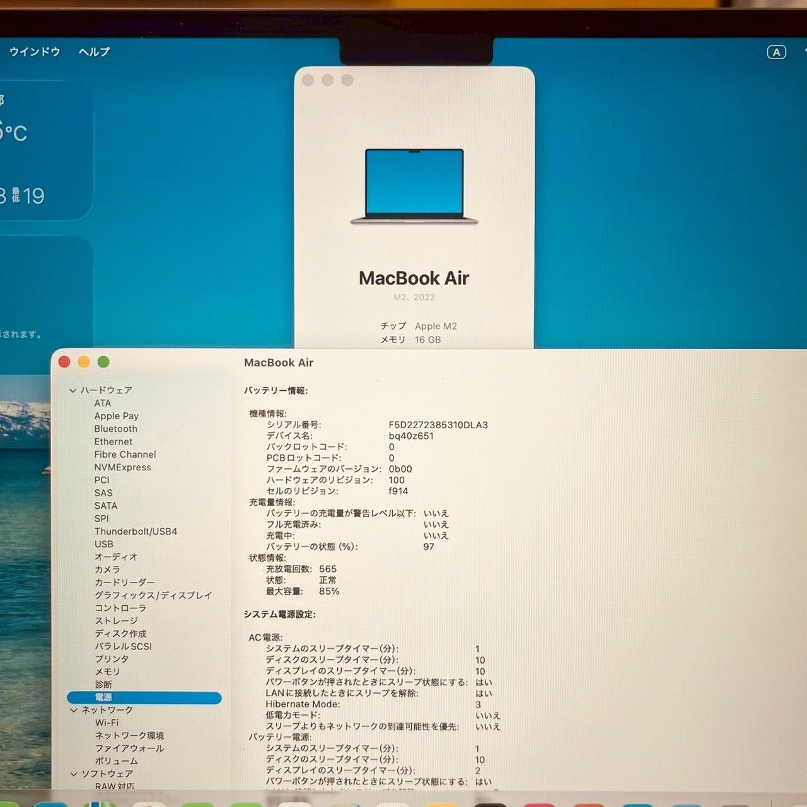Select ボリューム in the sidebar
This screenshot has height=807, width=807.
[116, 761]
